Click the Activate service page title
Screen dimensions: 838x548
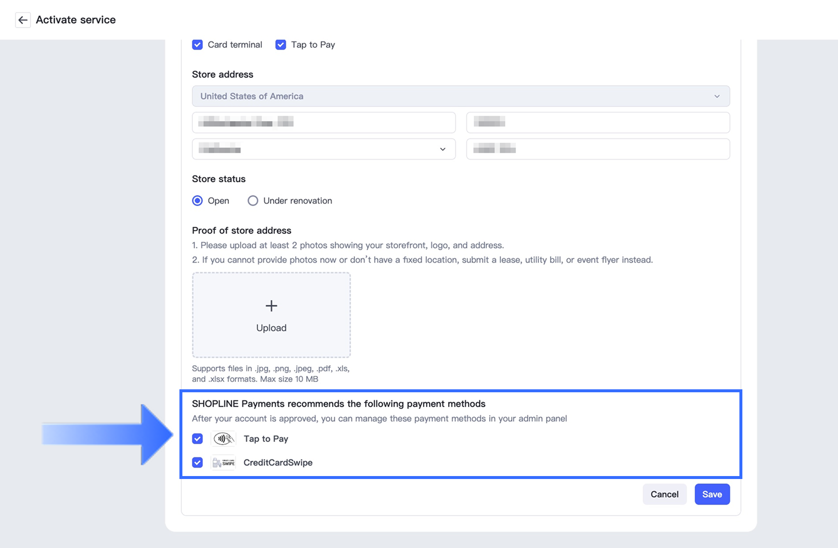pyautogui.click(x=76, y=20)
